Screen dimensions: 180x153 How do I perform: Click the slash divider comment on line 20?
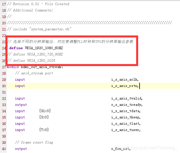[89, 23]
